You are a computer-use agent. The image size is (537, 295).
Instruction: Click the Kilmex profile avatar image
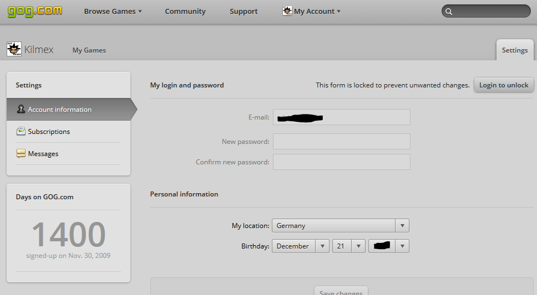click(x=14, y=49)
